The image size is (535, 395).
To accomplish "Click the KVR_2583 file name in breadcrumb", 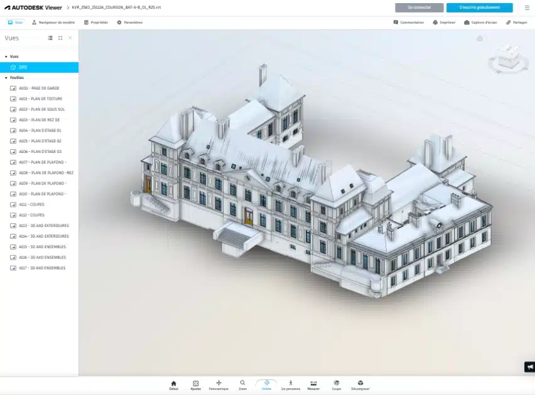I will pos(116,7).
